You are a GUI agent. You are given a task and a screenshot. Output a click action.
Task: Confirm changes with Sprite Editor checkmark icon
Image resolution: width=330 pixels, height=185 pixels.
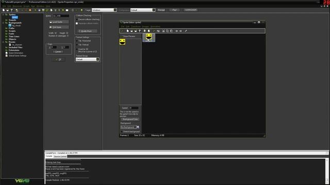tap(122, 31)
